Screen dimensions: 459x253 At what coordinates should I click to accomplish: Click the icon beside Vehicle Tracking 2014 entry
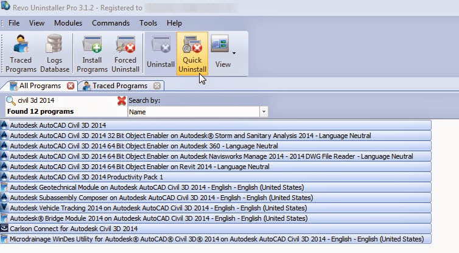(x=4, y=207)
